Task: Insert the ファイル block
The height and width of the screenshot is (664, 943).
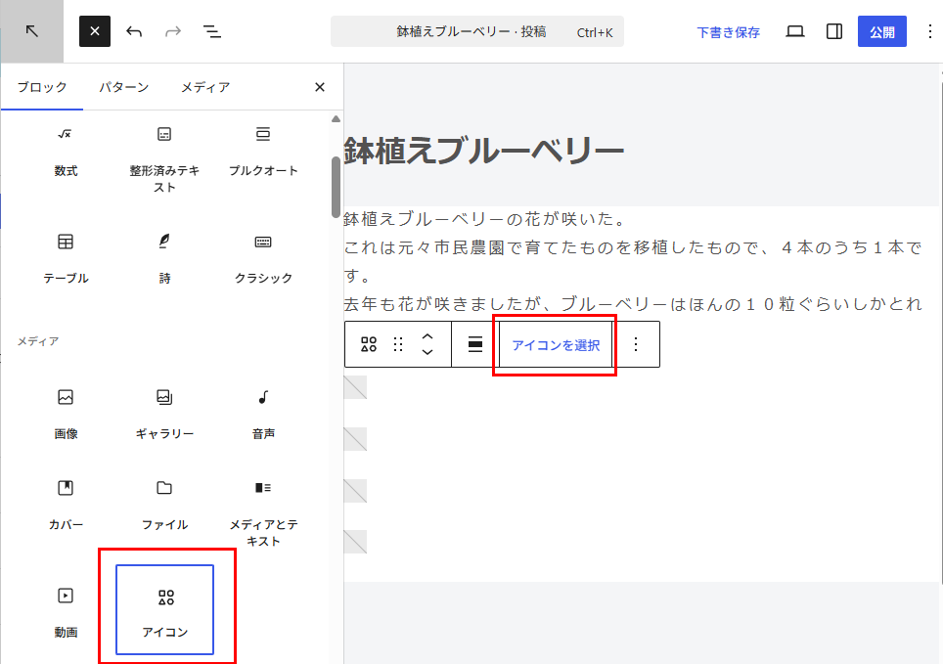Action: [164, 506]
